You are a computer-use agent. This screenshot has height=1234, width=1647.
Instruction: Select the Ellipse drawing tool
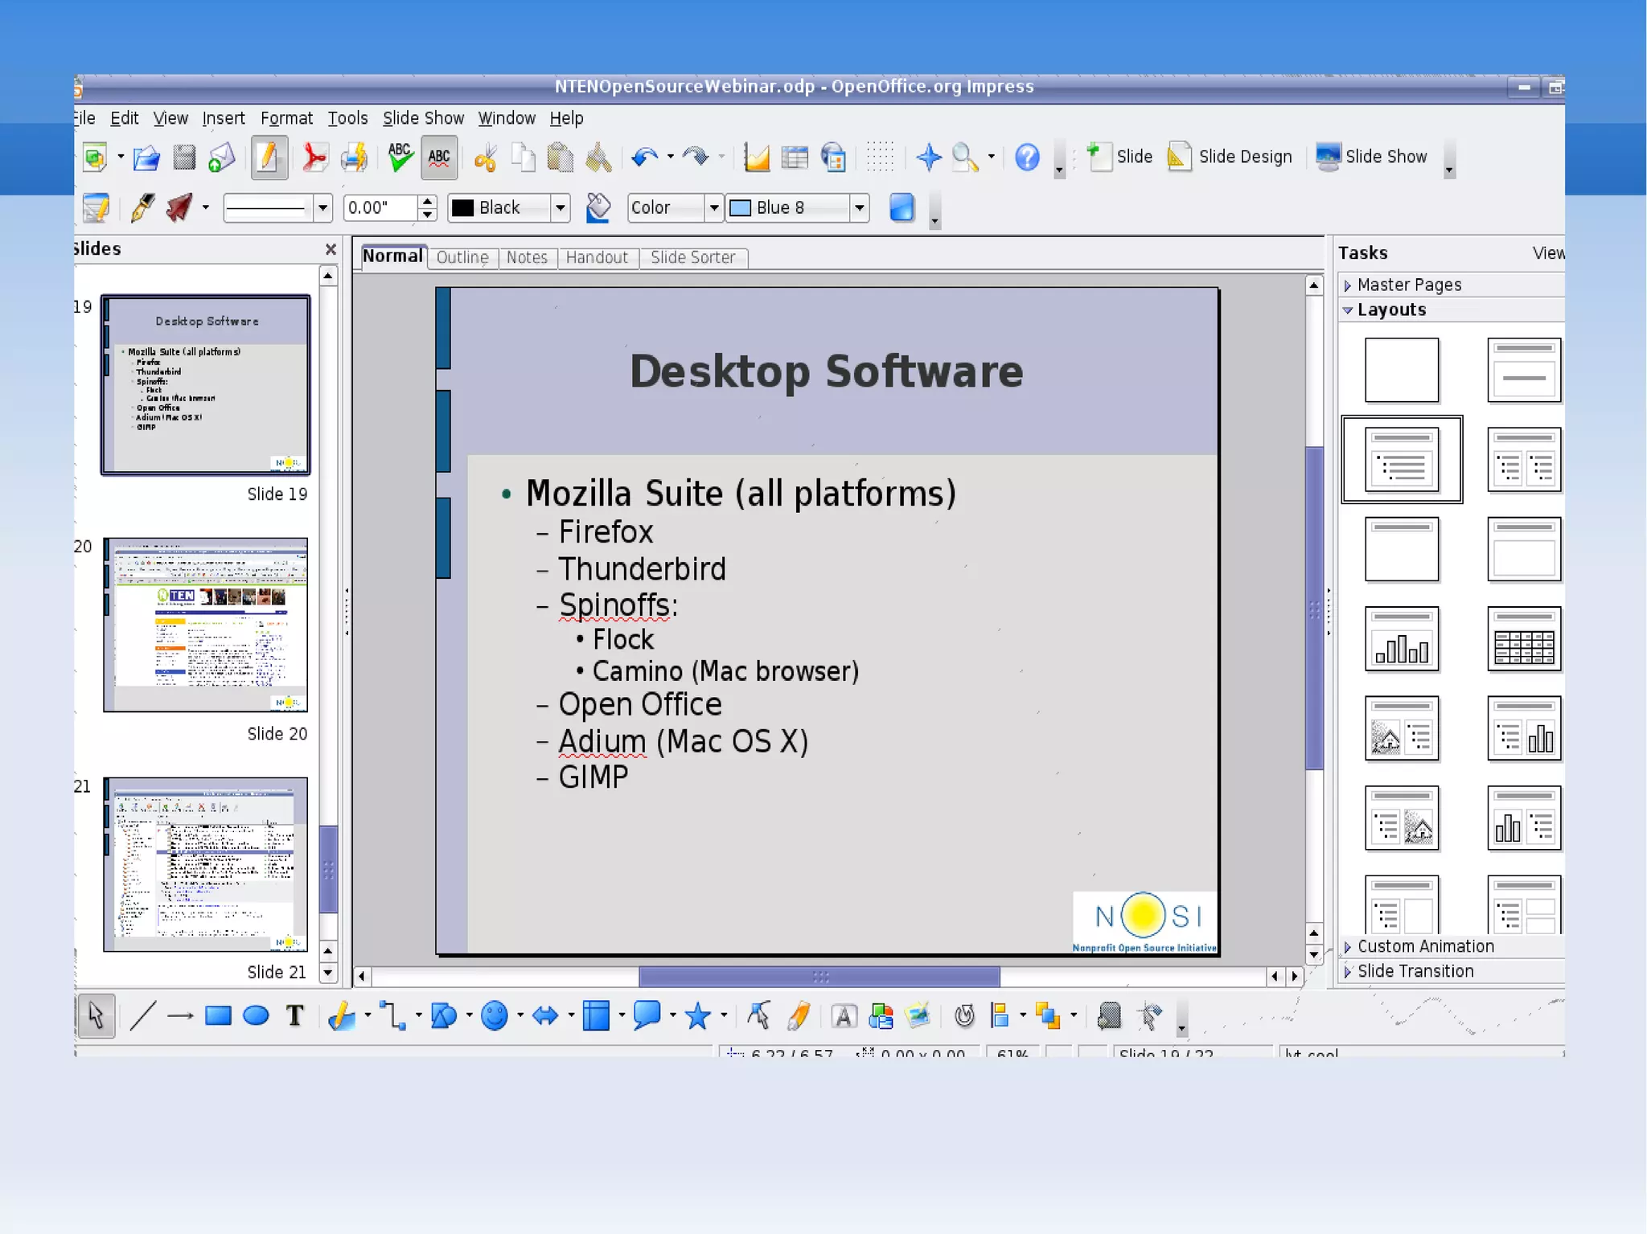[x=256, y=1016]
